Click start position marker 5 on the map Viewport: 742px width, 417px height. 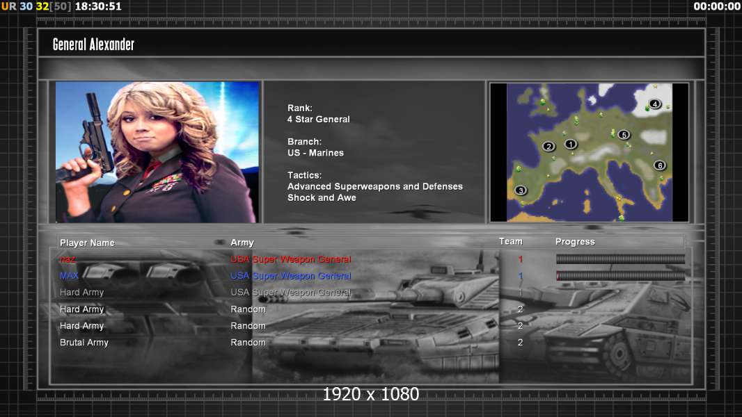[624, 135]
